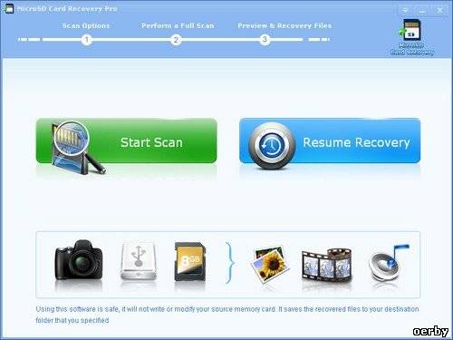
Task: Click the magnifier icon on Start Scan
Action: [78, 148]
